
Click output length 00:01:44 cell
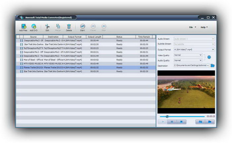point(94,56)
